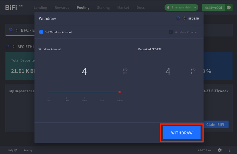Click the BiFi Beta logo
This screenshot has height=154, width=237.
point(14,7)
